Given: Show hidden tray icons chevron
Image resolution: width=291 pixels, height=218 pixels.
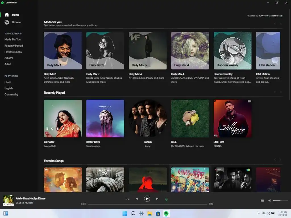Looking at the screenshot, I should pyautogui.click(x=259, y=213).
